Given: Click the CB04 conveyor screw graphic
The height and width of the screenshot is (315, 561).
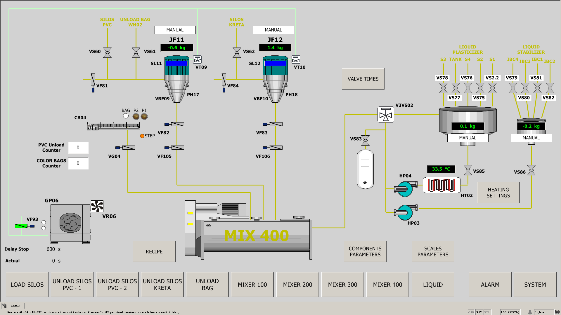Looking at the screenshot, I should click(114, 126).
